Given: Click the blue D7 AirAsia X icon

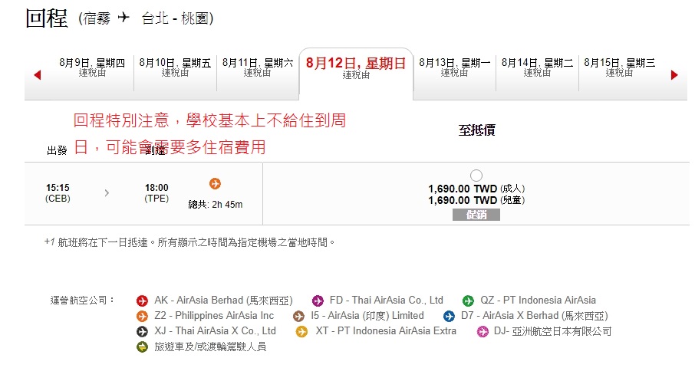Looking at the screenshot, I should [x=449, y=316].
